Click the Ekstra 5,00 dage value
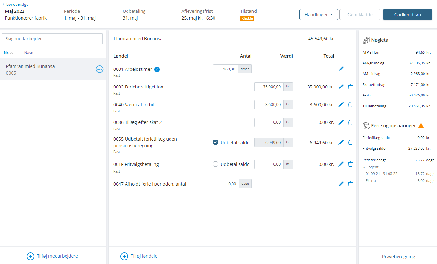This screenshot has height=264, width=437. coord(425,181)
